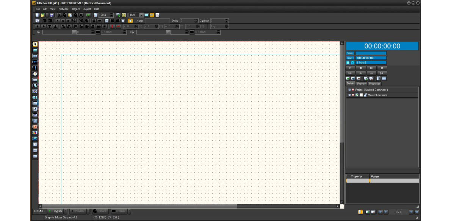The image size is (451, 221).
Task: Click the Delete X icon in toolbar
Action: (81, 15)
